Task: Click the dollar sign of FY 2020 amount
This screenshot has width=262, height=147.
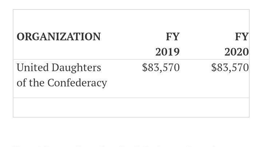Action: click(214, 68)
